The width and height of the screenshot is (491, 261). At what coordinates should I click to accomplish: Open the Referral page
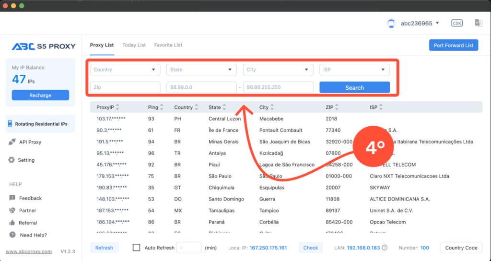click(28, 223)
